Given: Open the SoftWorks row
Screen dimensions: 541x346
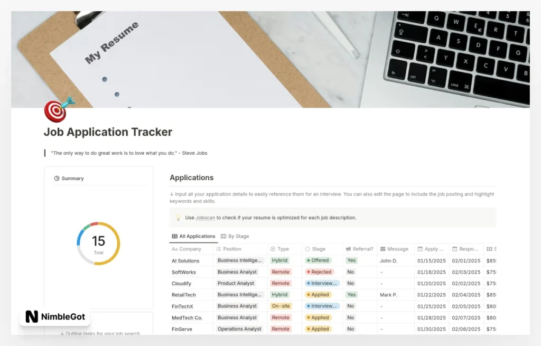Looking at the screenshot, I should tap(184, 272).
